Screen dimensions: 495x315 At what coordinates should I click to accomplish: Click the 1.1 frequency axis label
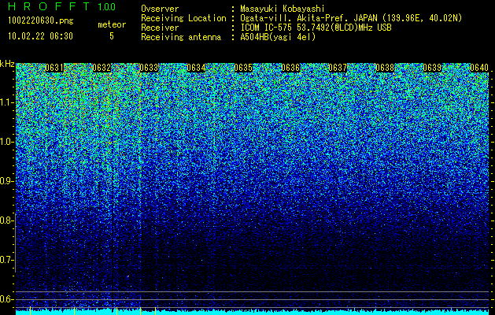(x=6, y=102)
